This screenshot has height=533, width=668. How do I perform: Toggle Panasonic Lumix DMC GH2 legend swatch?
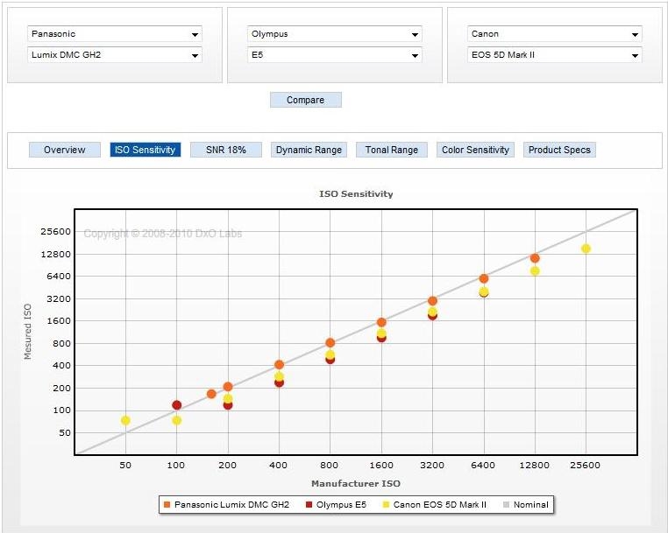(x=167, y=504)
